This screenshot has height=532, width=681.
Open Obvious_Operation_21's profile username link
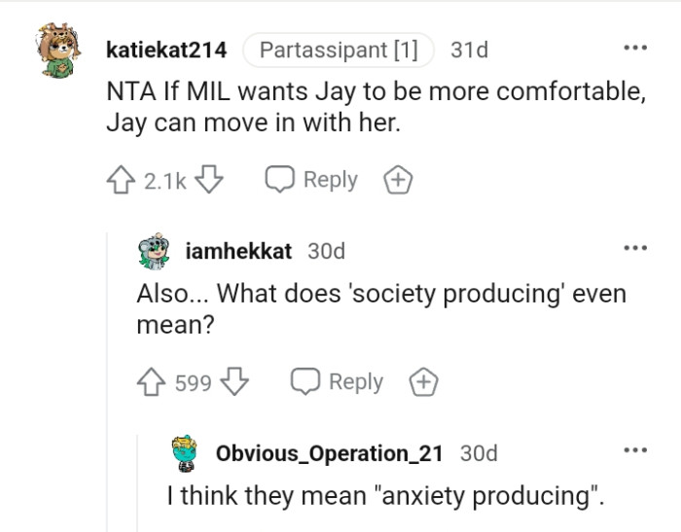click(x=330, y=453)
